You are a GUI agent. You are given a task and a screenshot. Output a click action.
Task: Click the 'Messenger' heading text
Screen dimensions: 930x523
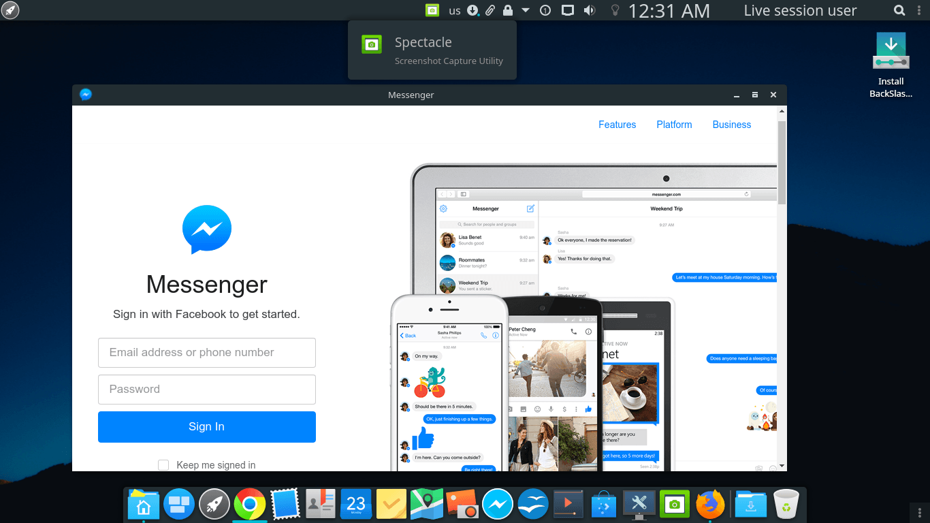tap(207, 285)
